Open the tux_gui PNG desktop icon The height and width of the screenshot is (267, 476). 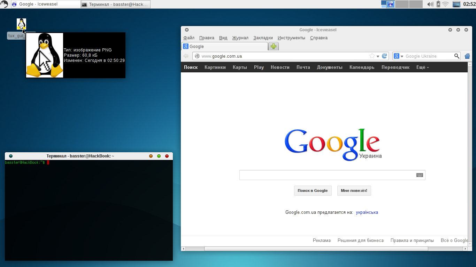(x=21, y=24)
